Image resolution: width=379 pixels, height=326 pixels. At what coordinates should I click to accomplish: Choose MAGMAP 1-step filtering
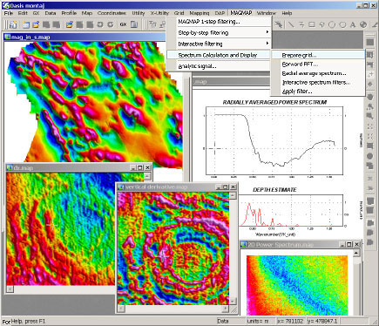(219, 22)
